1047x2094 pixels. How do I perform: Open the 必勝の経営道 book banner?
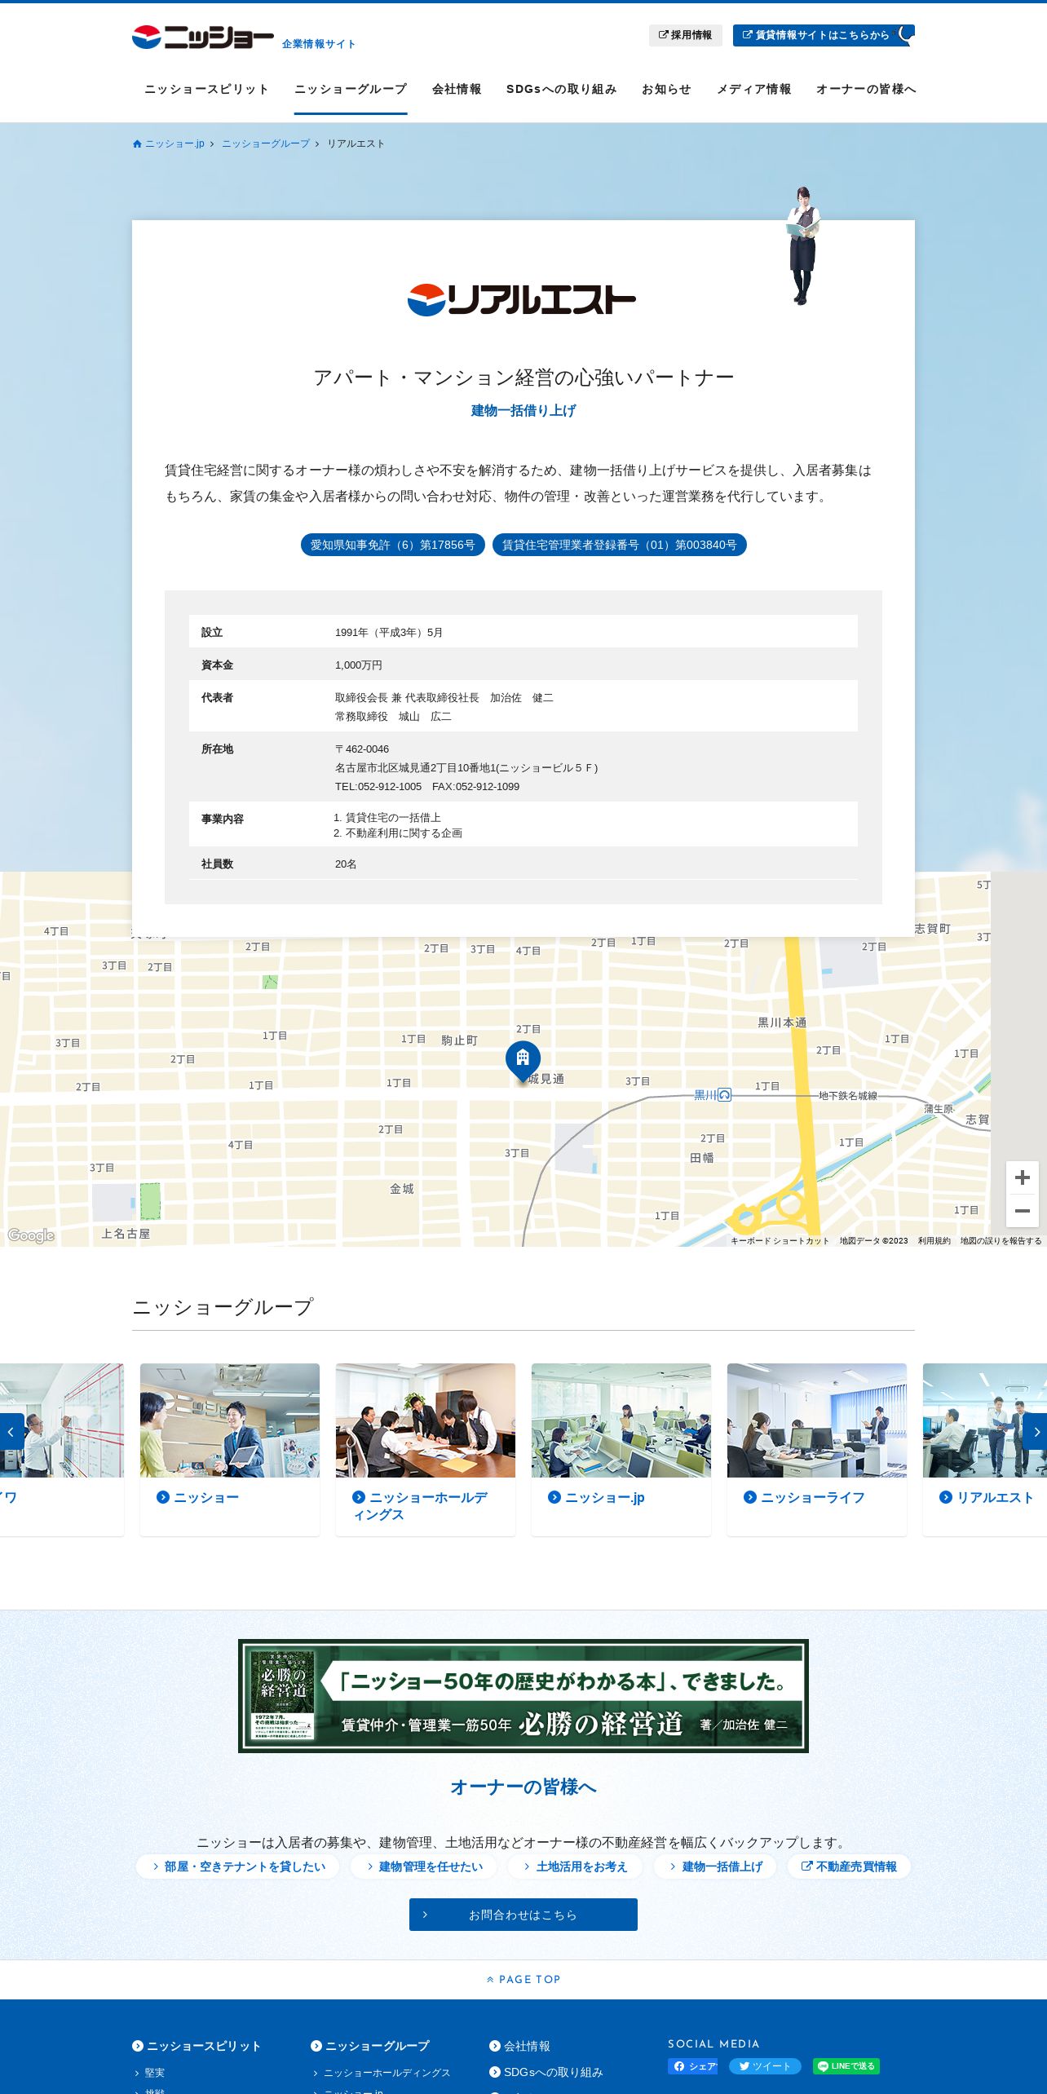pyautogui.click(x=523, y=1696)
